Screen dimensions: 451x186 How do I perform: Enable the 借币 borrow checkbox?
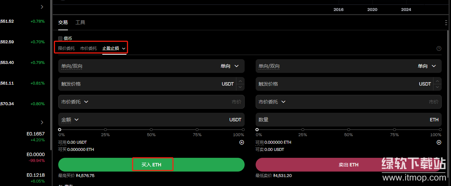pos(60,39)
